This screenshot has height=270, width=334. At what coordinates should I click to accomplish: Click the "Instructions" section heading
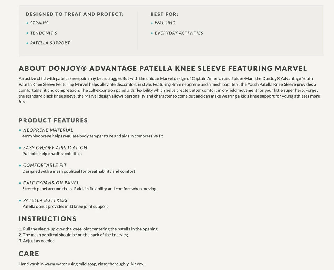click(x=48, y=219)
